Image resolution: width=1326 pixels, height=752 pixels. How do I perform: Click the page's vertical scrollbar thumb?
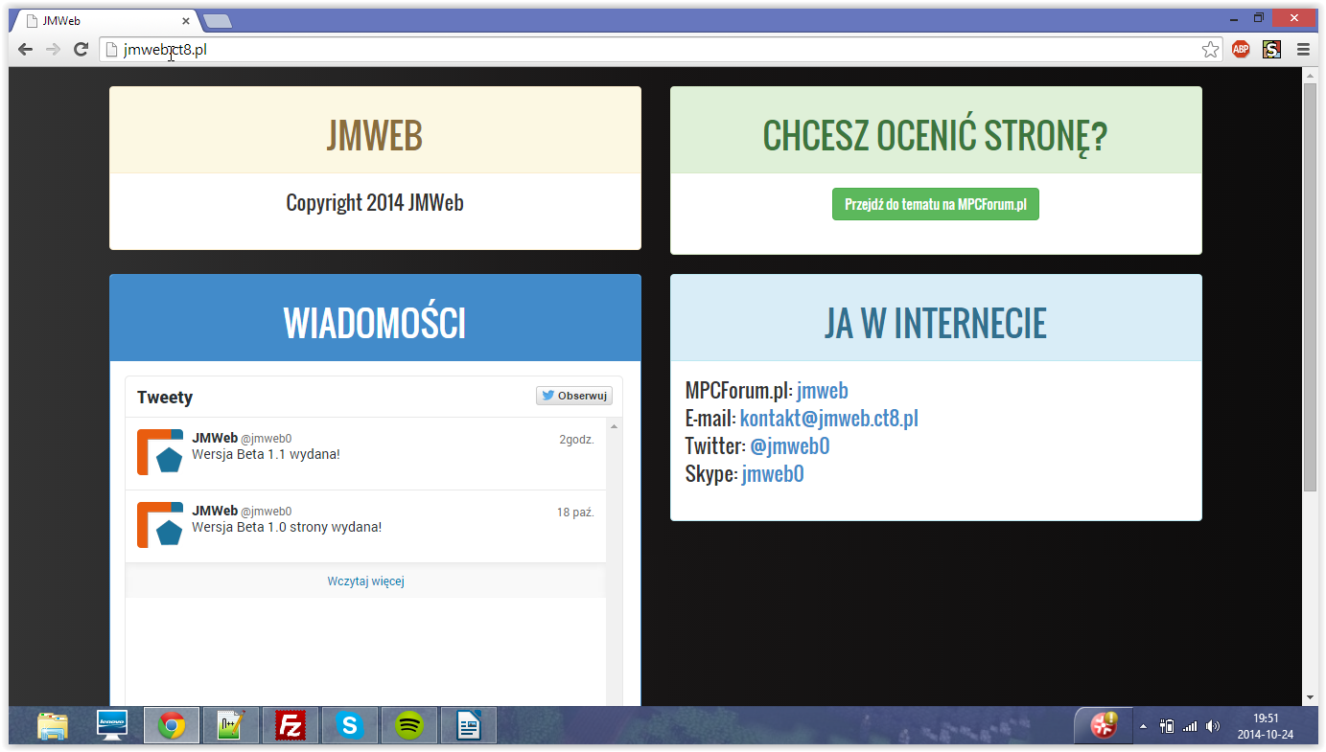1310,287
